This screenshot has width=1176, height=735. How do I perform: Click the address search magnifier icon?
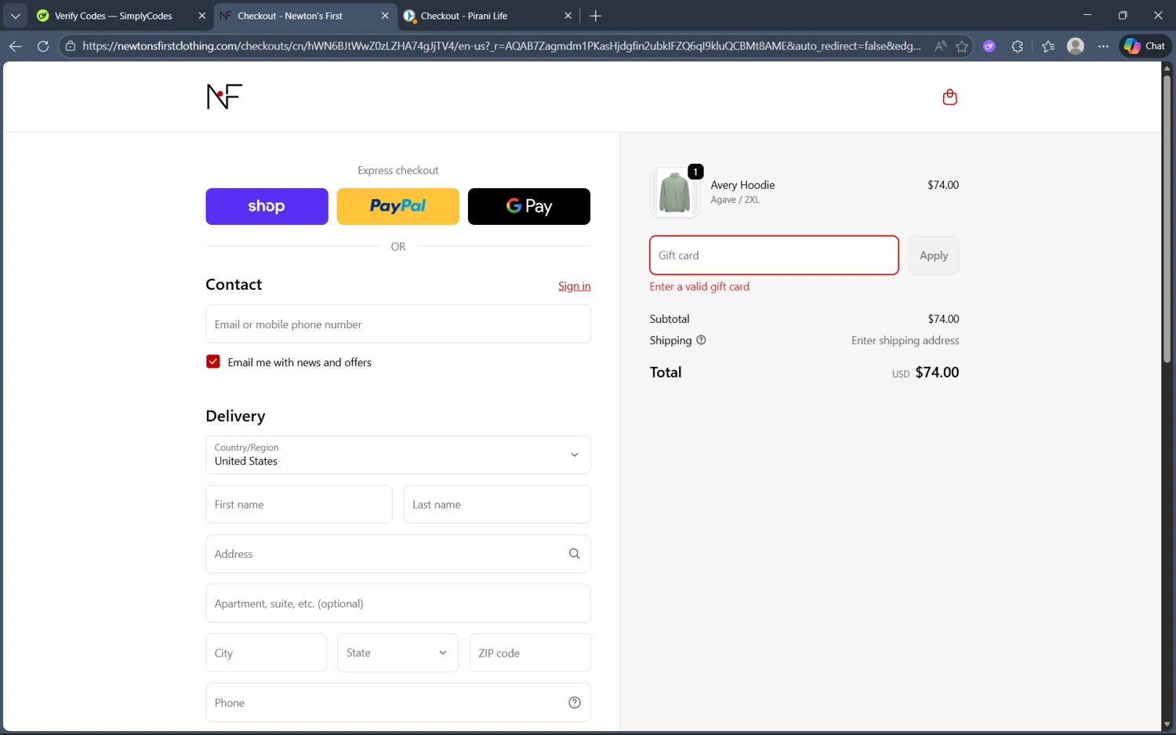pos(574,554)
